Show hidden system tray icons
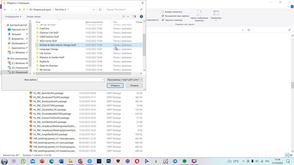294x165 pixels. point(243,161)
